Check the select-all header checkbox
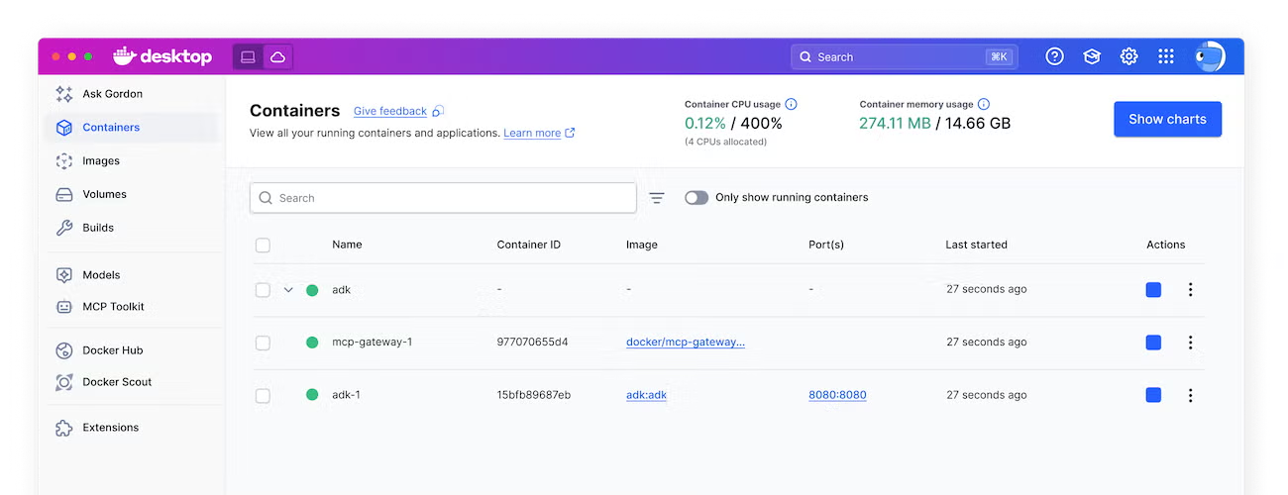 click(263, 245)
